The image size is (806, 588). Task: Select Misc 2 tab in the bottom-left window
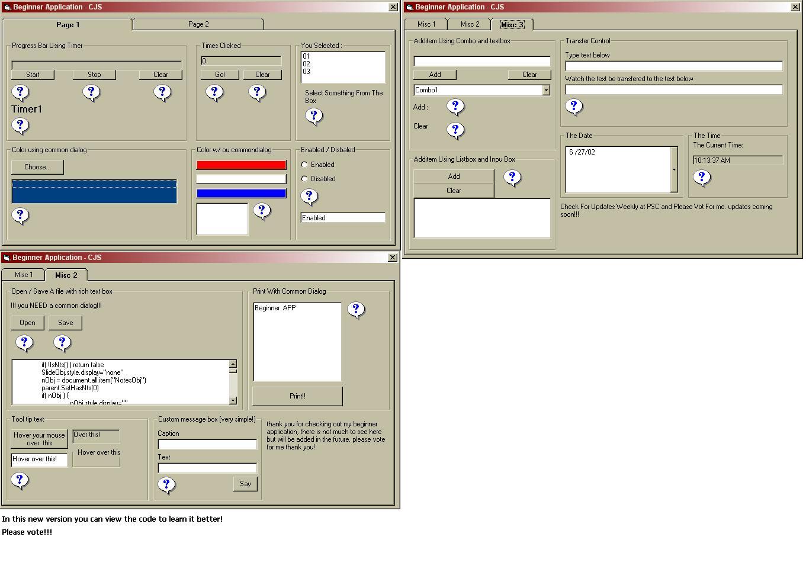click(66, 275)
